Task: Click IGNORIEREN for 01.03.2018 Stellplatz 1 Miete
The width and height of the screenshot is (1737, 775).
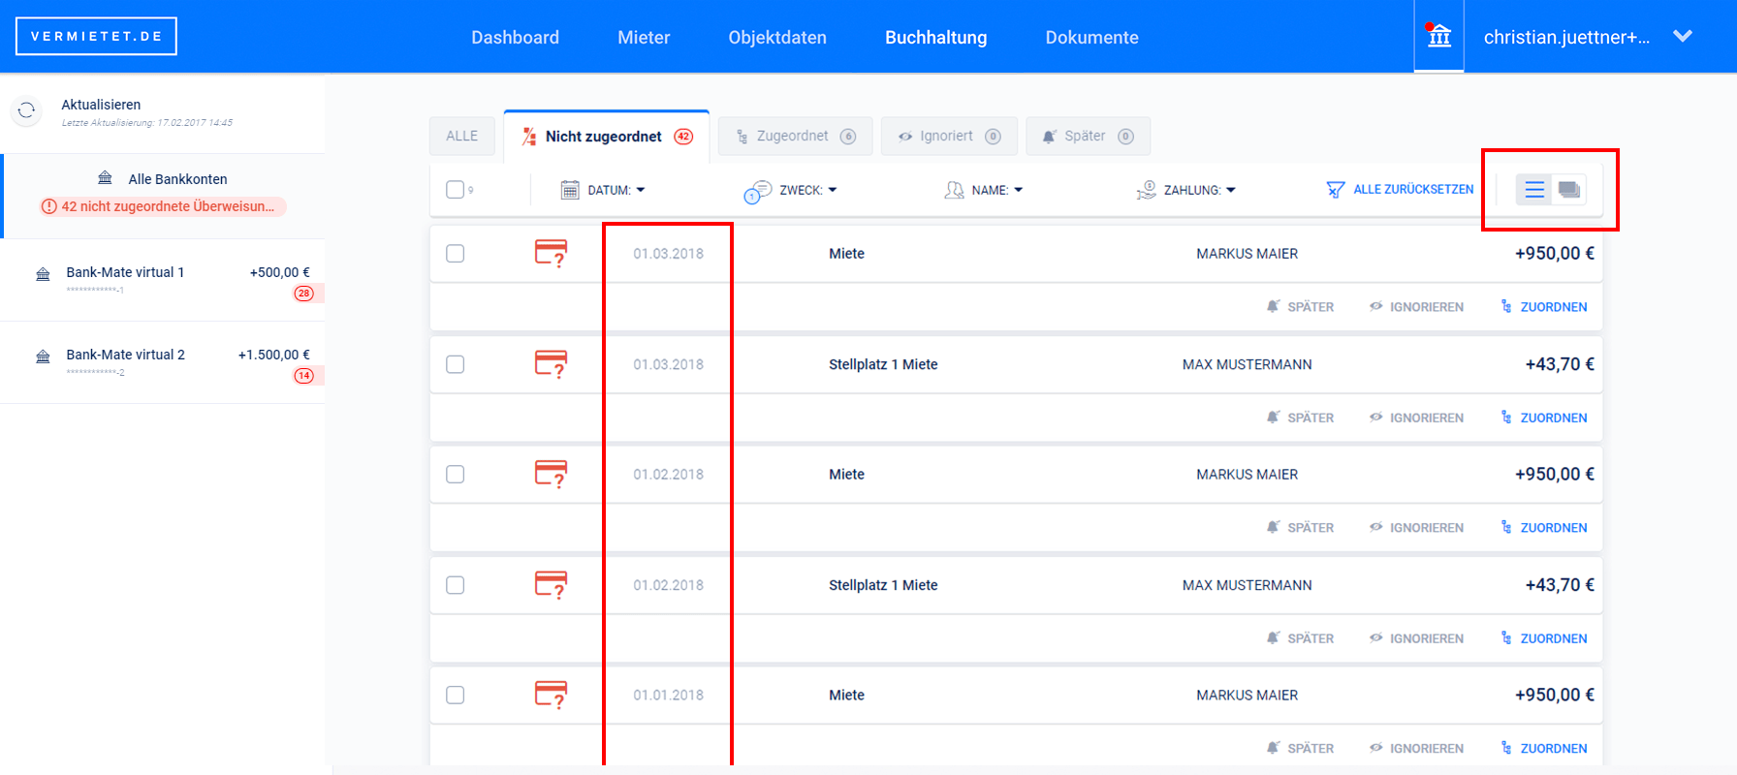Action: pos(1416,418)
